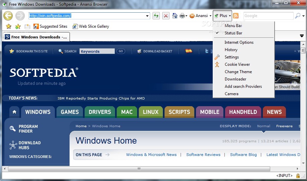This screenshot has height=181, width=307.
Task: Click the grey forward arrow button
Action: (x=20, y=16)
